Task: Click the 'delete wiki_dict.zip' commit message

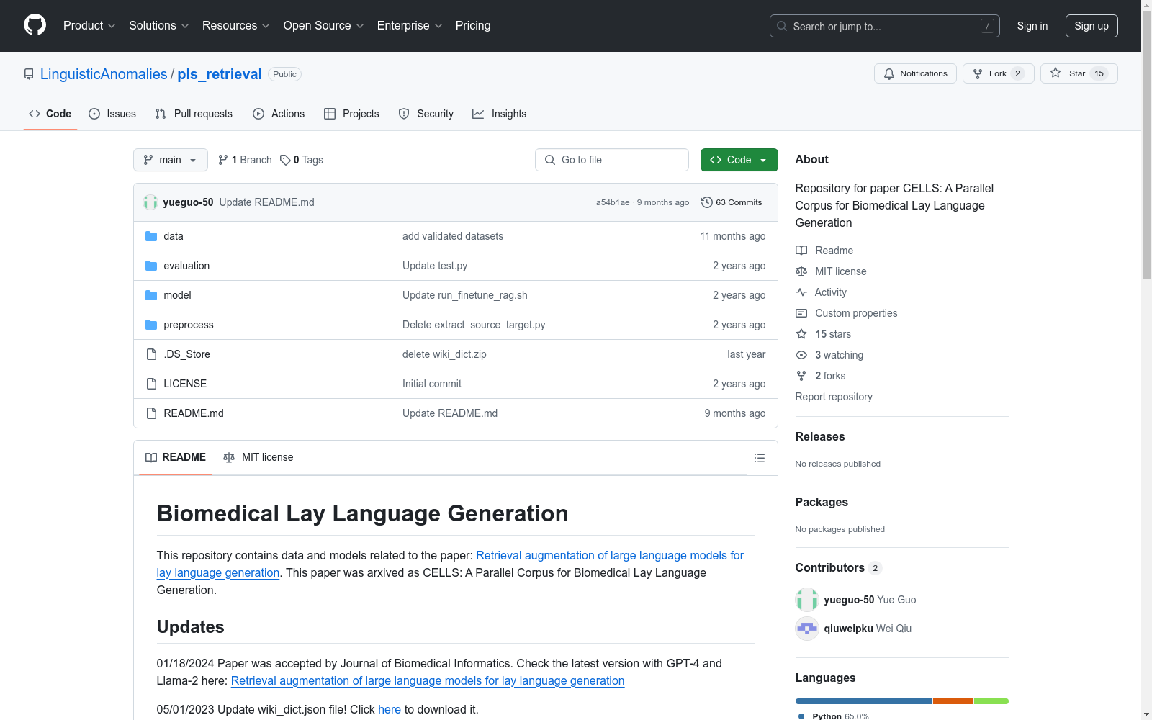Action: pos(444,354)
